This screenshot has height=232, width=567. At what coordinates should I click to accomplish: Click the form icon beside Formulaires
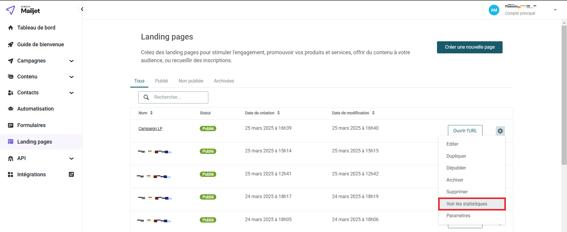11,125
